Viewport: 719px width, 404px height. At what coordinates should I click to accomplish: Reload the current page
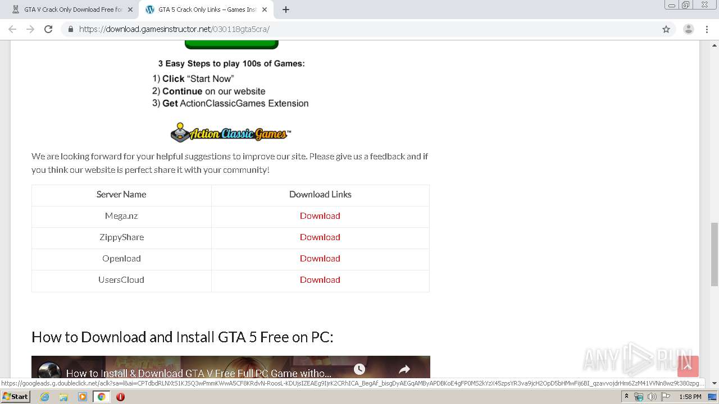click(48, 29)
